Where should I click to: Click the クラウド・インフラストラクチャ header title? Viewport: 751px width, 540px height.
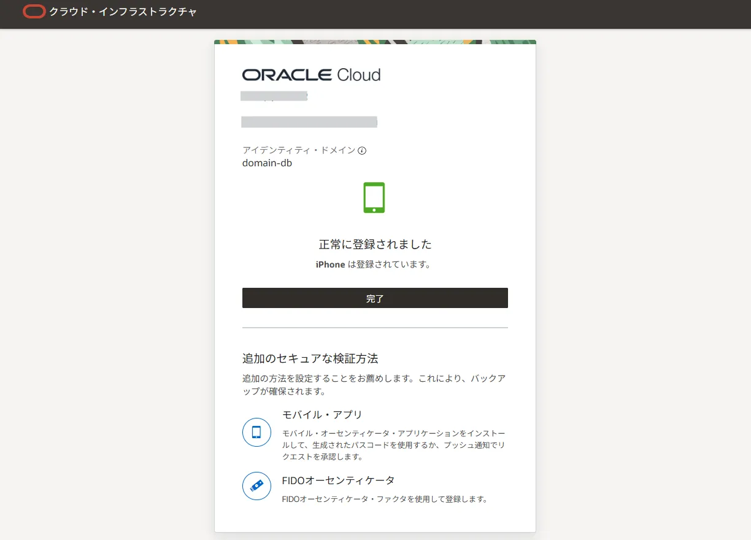[x=123, y=12]
